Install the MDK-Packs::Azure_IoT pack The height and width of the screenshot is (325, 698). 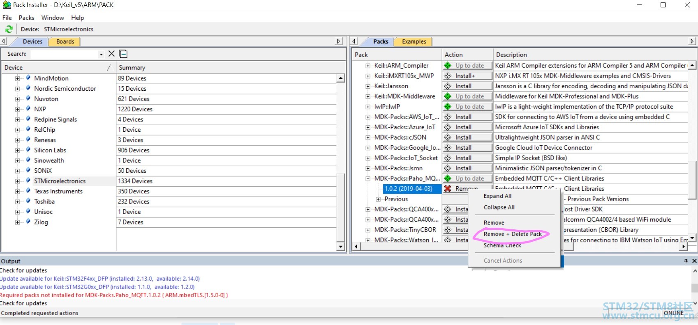pyautogui.click(x=467, y=127)
